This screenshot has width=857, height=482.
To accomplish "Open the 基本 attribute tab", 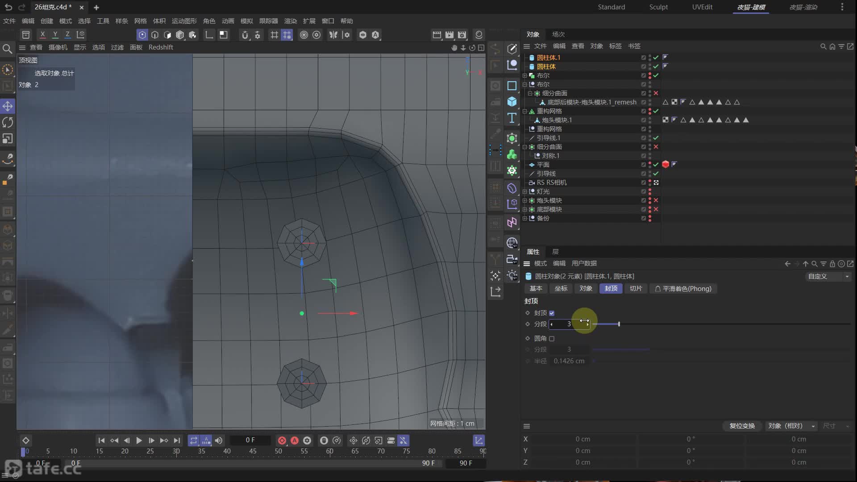I will (536, 289).
